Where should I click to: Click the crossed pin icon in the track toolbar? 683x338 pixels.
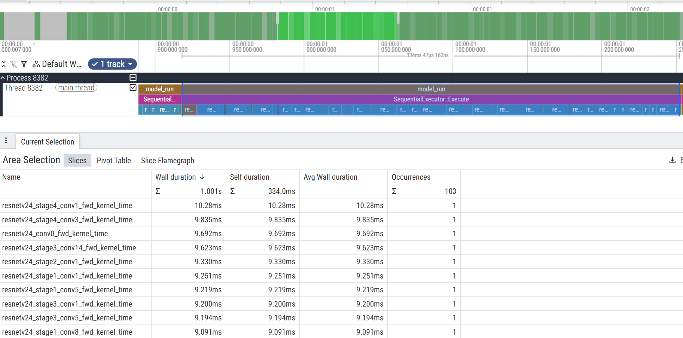click(14, 64)
